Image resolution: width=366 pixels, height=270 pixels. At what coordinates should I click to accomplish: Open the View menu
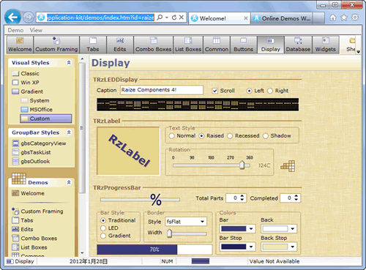[36, 30]
